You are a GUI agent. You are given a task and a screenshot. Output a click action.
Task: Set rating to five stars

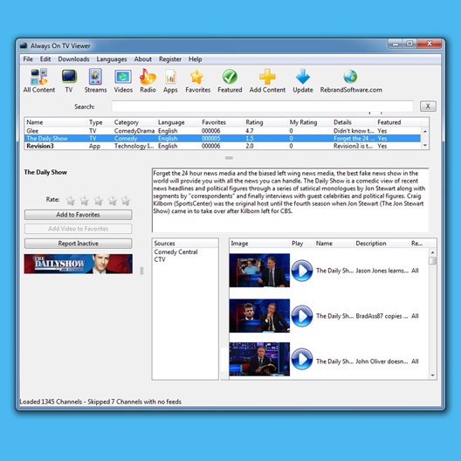coord(126,201)
